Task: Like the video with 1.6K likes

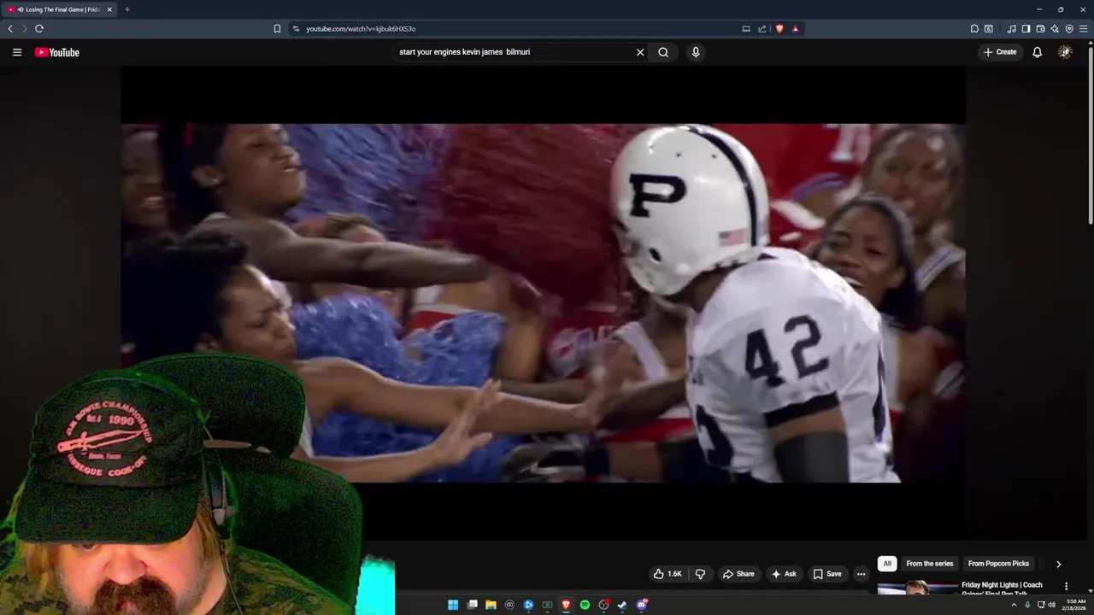Action: 668,574
